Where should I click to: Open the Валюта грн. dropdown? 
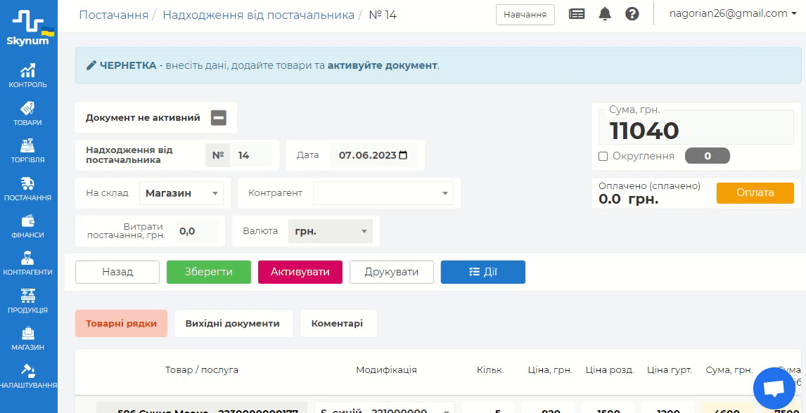(x=331, y=231)
